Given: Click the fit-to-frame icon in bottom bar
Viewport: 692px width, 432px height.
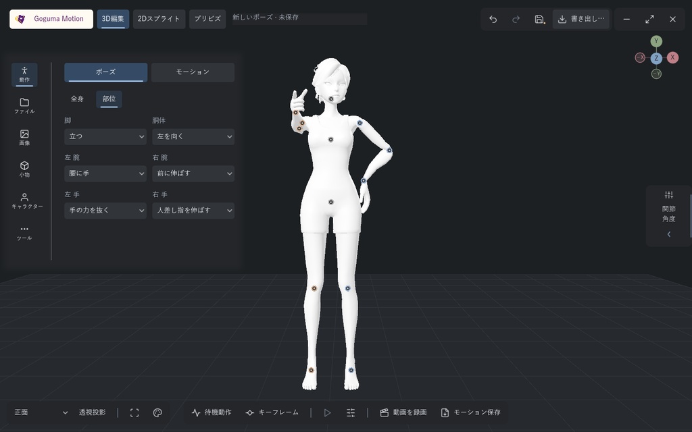Looking at the screenshot, I should pyautogui.click(x=134, y=412).
